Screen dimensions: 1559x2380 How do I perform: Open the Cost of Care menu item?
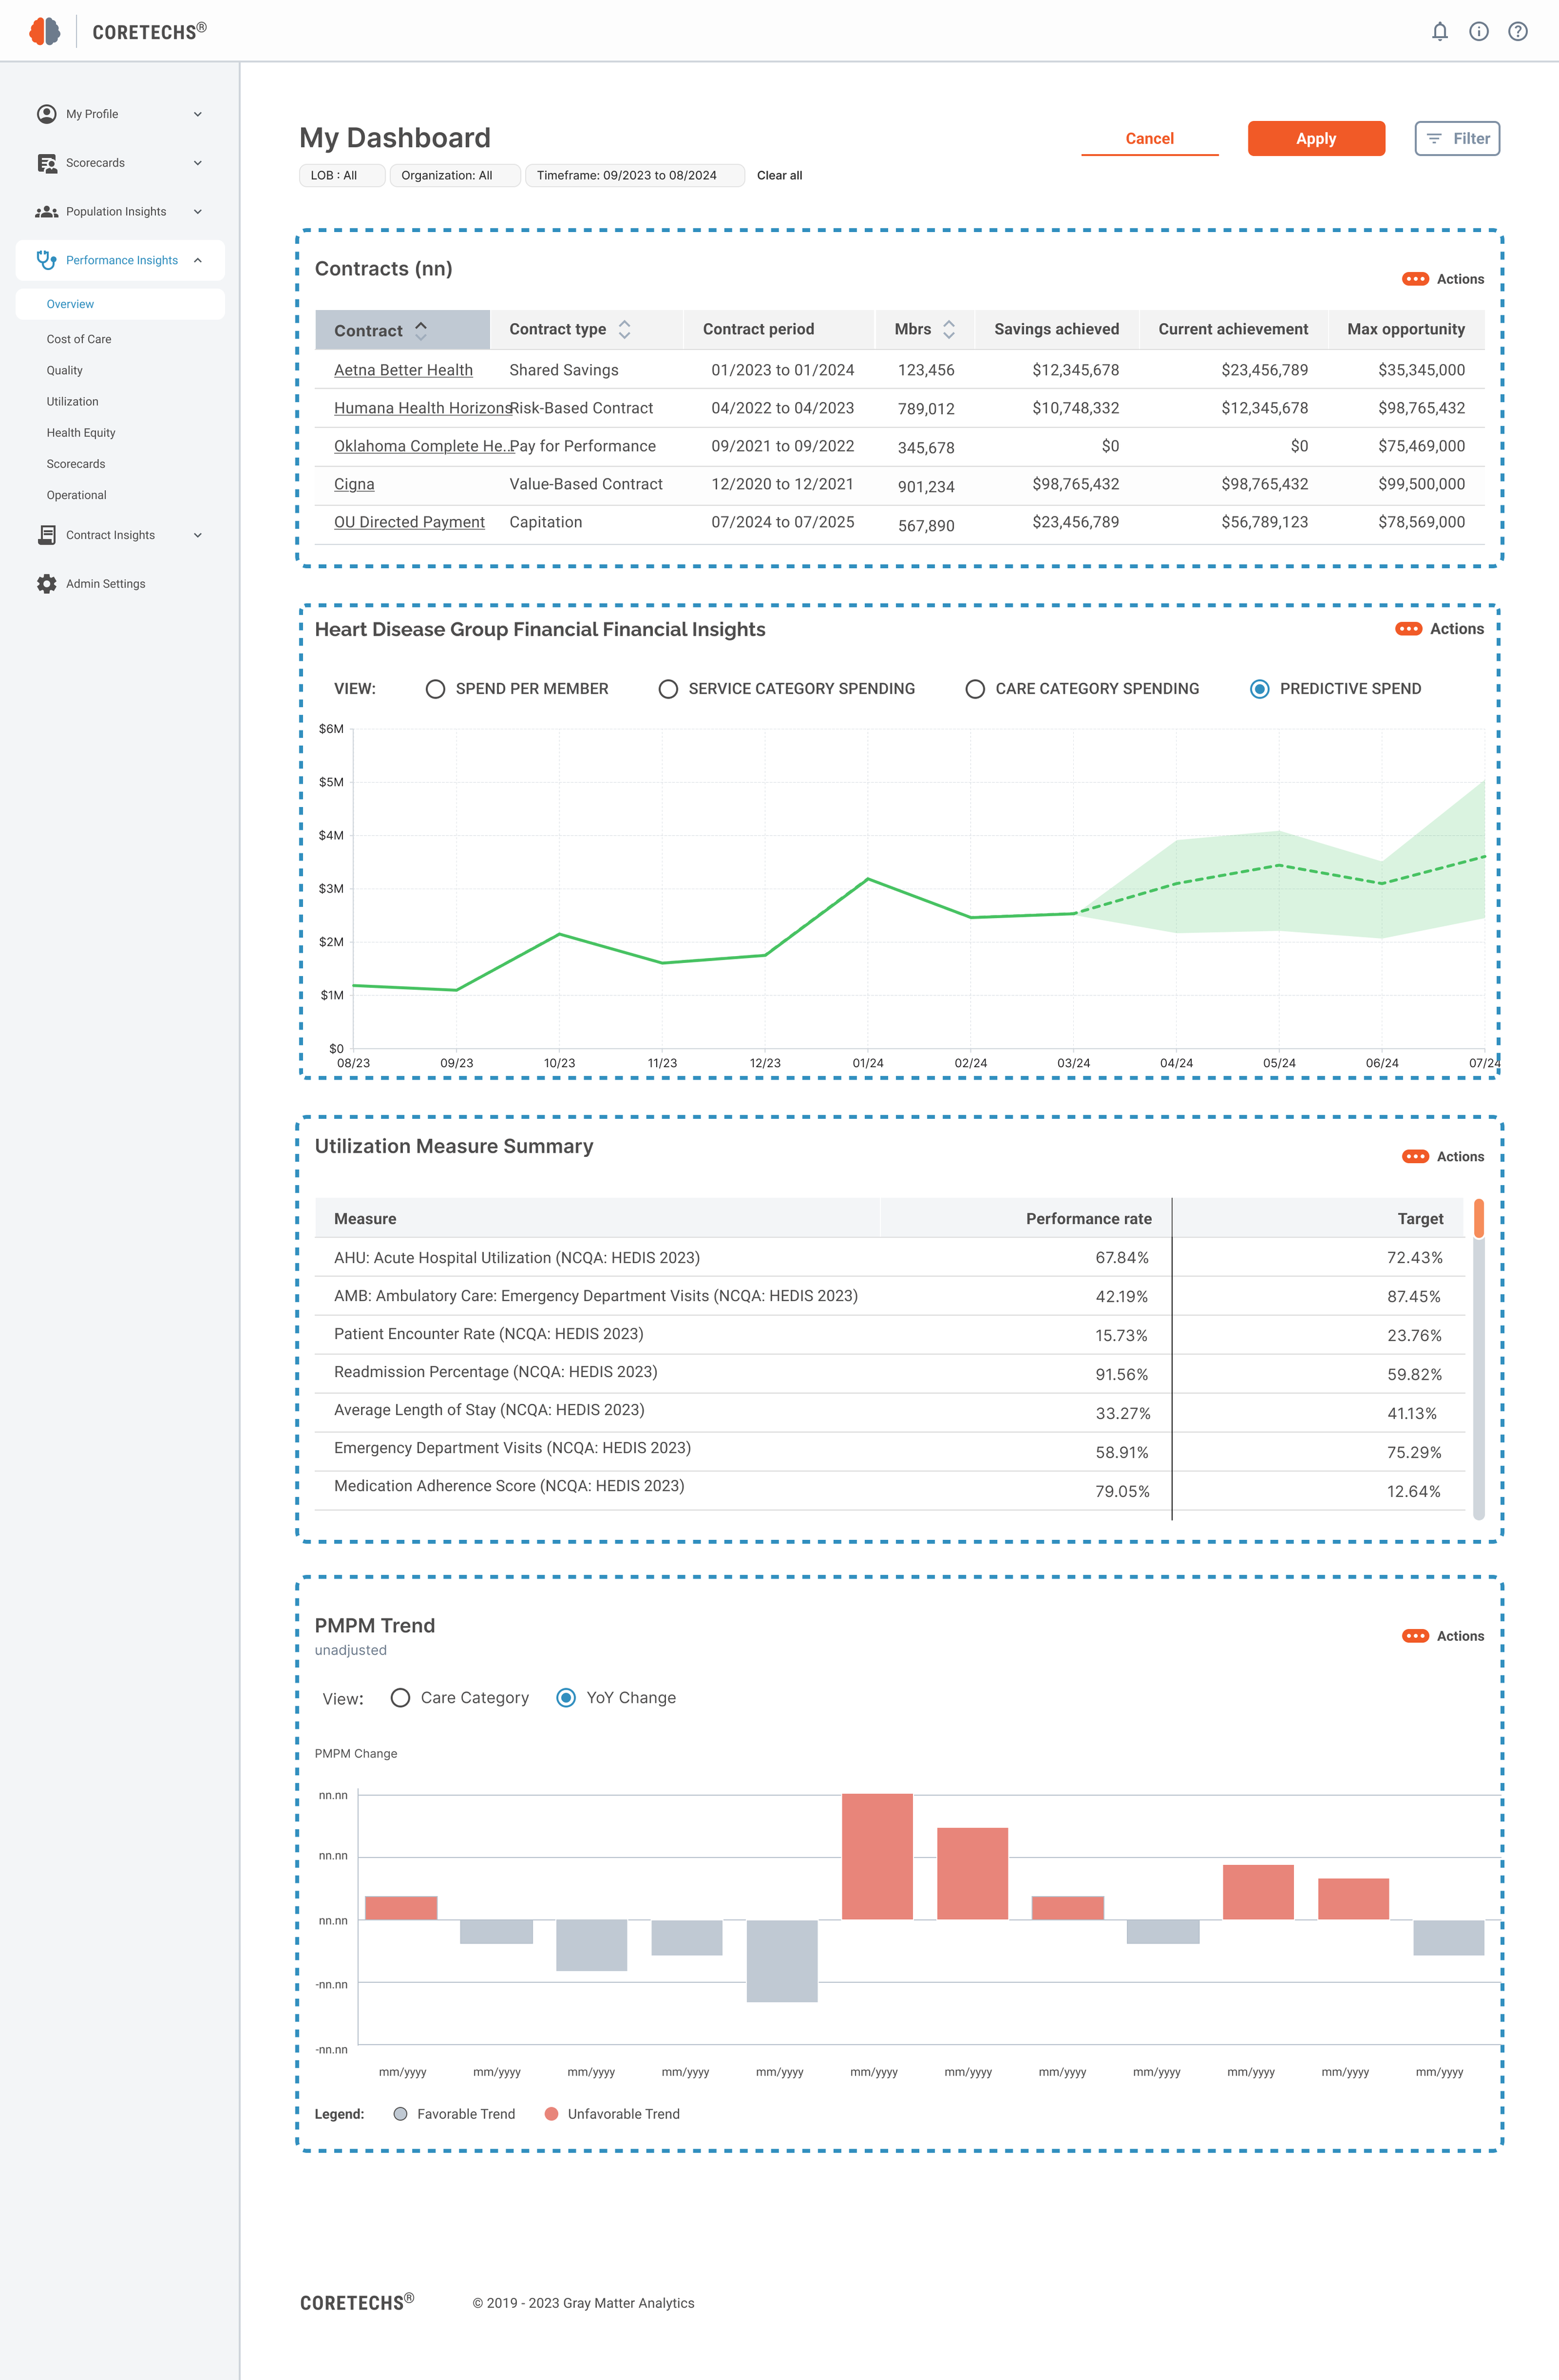coord(79,339)
